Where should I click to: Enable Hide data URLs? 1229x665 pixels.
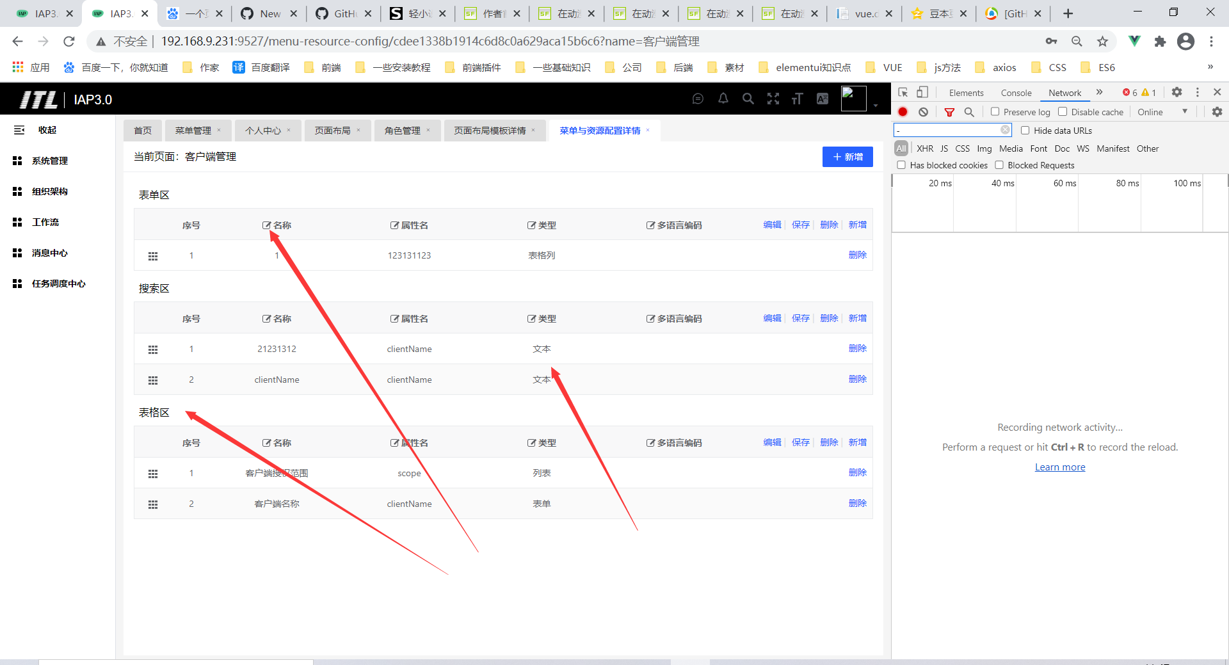pyautogui.click(x=1025, y=130)
